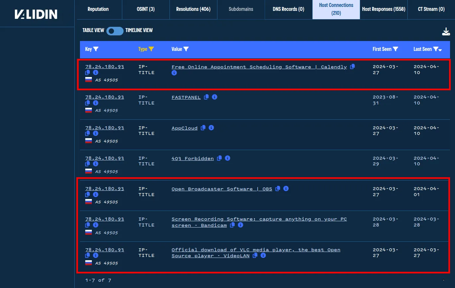Image resolution: width=455 pixels, height=288 pixels.
Task: Open the Last Seen filter funnel
Action: click(436, 49)
